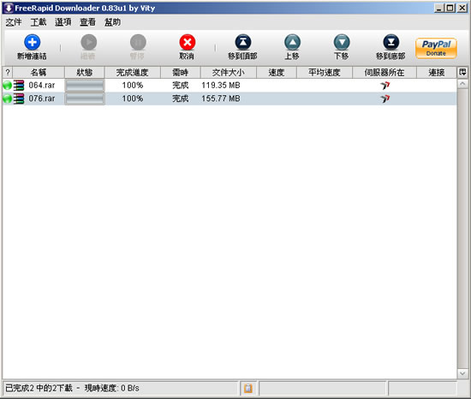Click the 完成 duration cell of 064.rar

coord(181,86)
